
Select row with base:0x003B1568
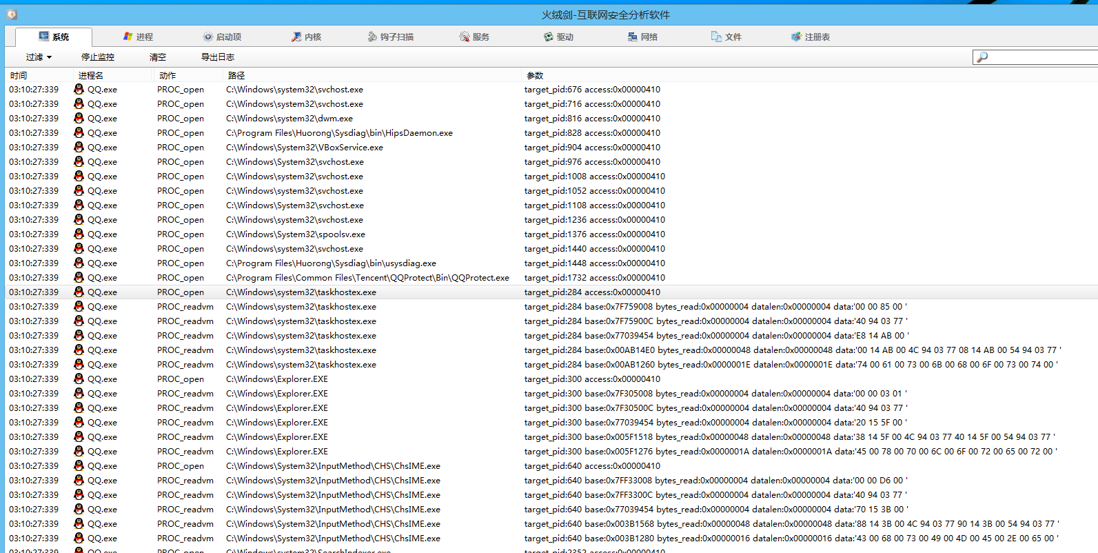coord(551,524)
